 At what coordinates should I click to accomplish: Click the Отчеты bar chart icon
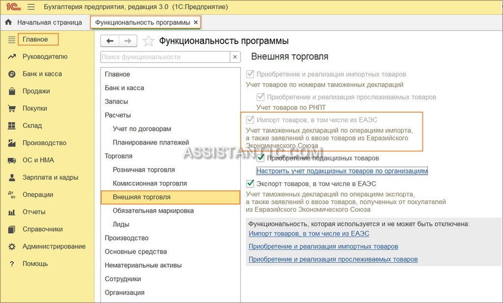[12, 212]
